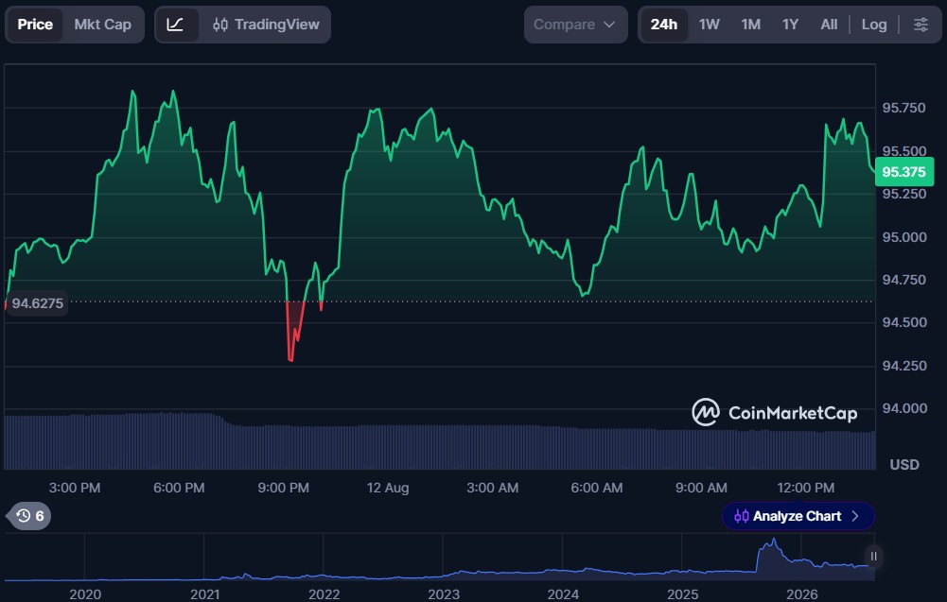Select the line chart icon
This screenshot has height=602, width=947.
pyautogui.click(x=175, y=25)
